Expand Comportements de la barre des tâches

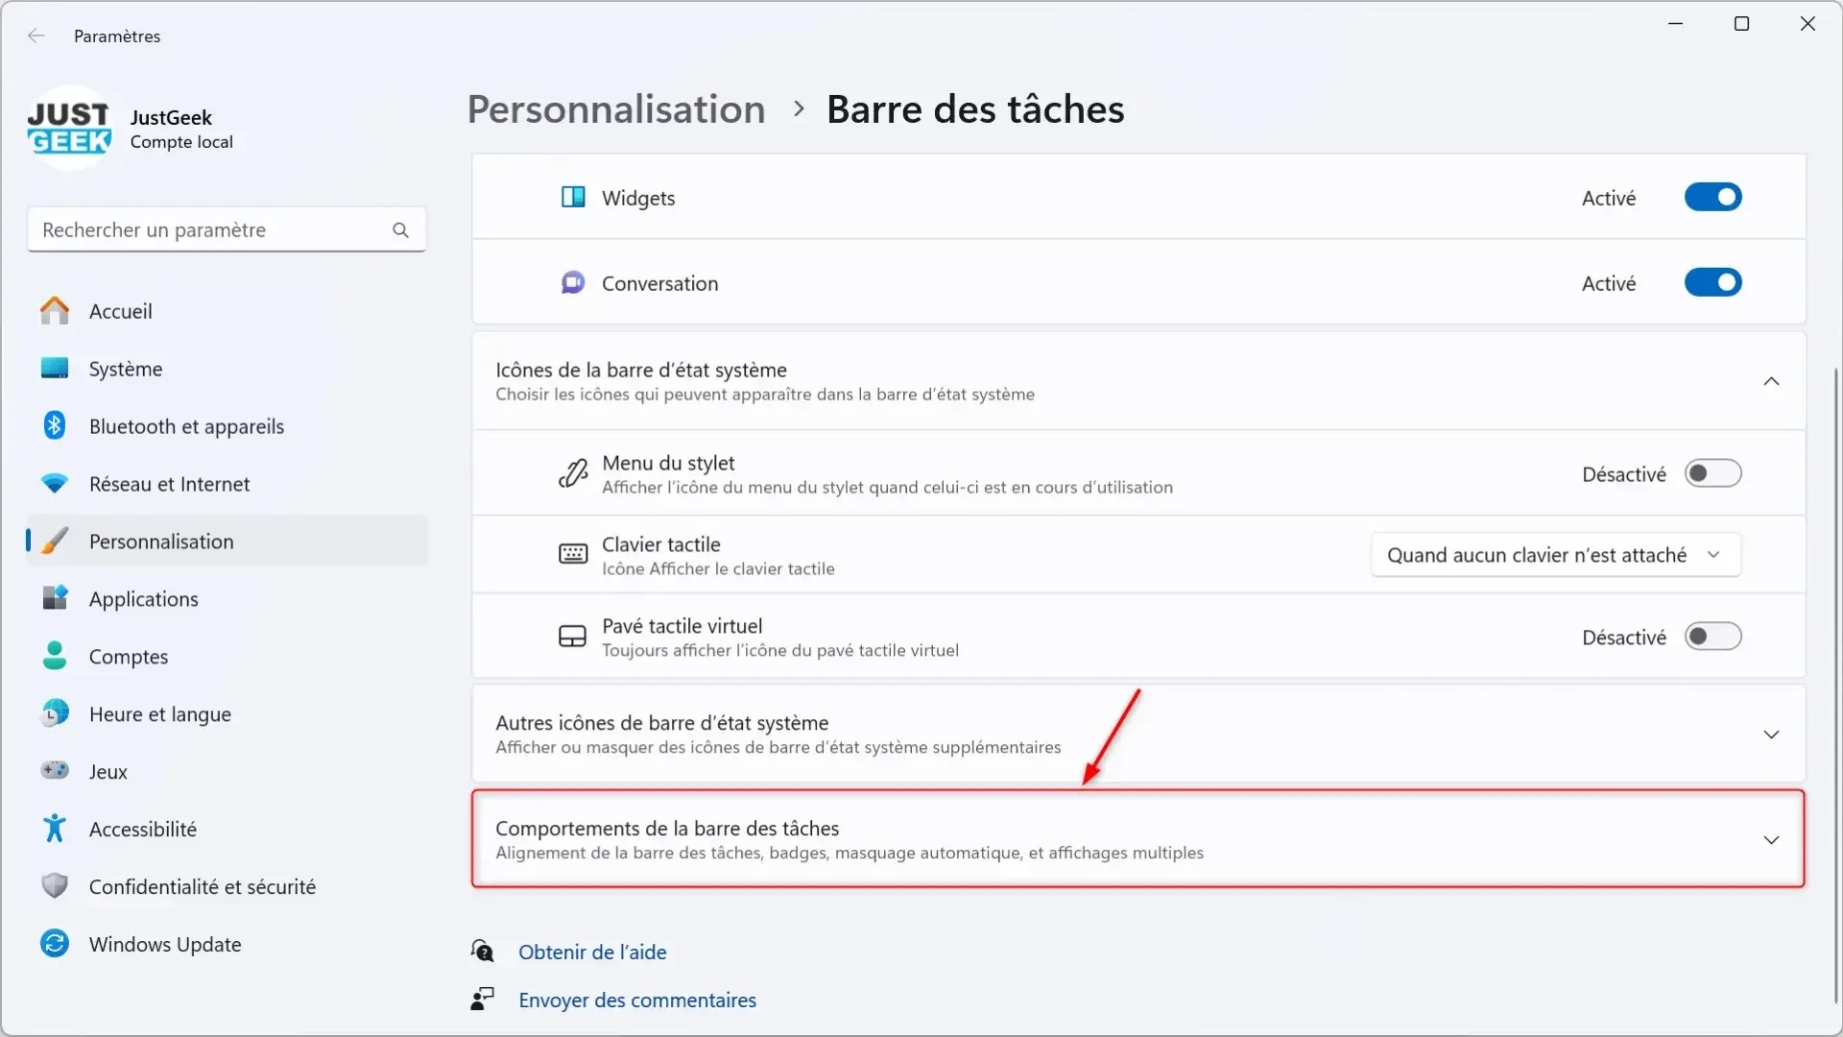click(1137, 839)
